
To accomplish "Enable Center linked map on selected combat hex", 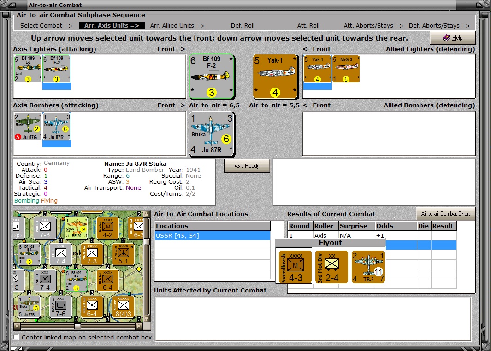I will [16, 337].
